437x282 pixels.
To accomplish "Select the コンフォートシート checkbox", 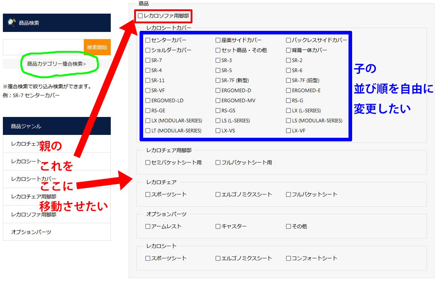I will tap(288, 258).
